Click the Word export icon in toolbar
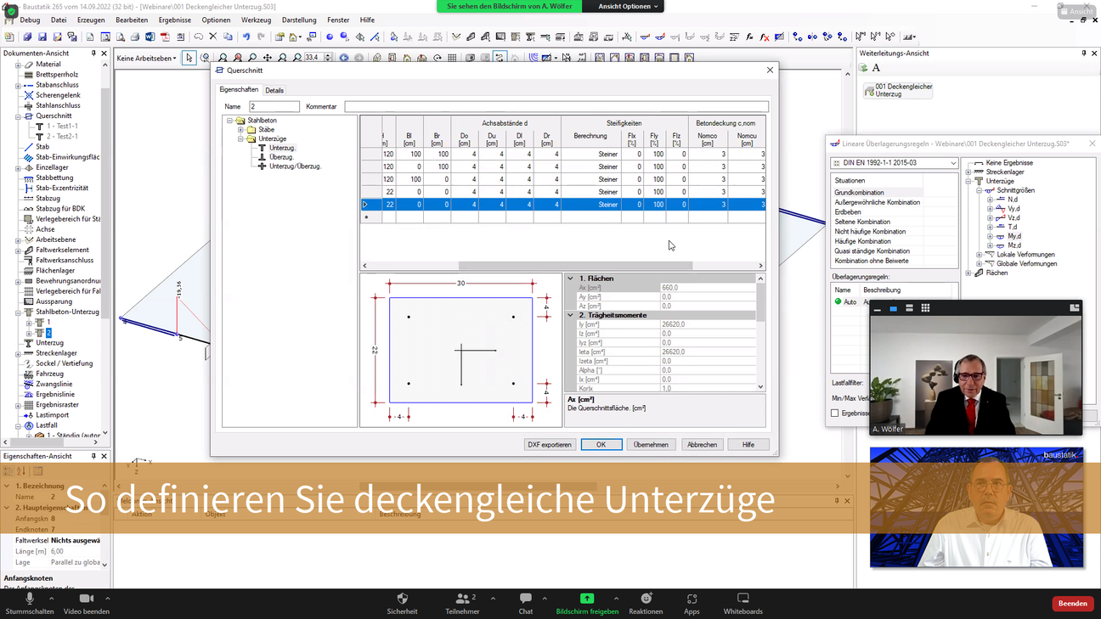 (150, 37)
